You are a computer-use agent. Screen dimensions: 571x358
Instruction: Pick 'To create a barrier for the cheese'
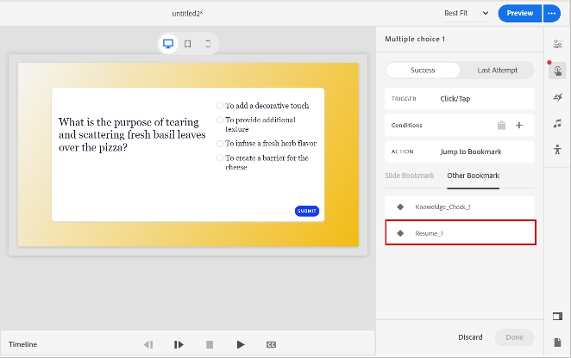220,158
